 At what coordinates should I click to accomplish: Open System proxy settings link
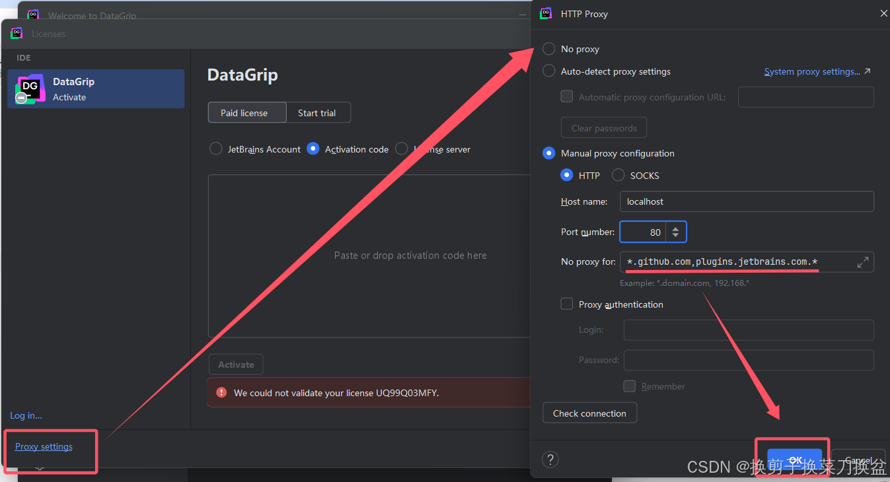pyautogui.click(x=817, y=71)
